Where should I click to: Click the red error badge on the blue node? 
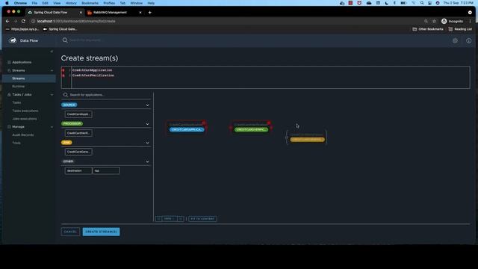click(x=204, y=123)
